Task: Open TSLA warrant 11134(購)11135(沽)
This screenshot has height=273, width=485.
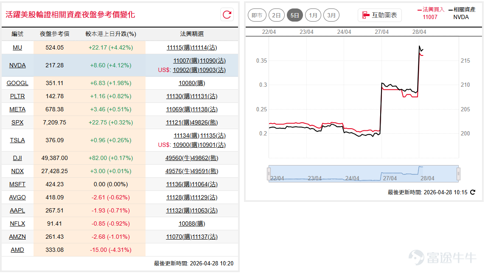Action: (200, 136)
